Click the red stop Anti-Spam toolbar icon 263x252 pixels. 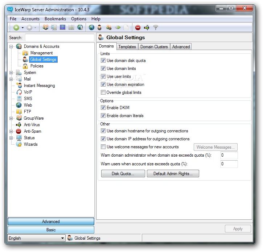[x=138, y=28]
